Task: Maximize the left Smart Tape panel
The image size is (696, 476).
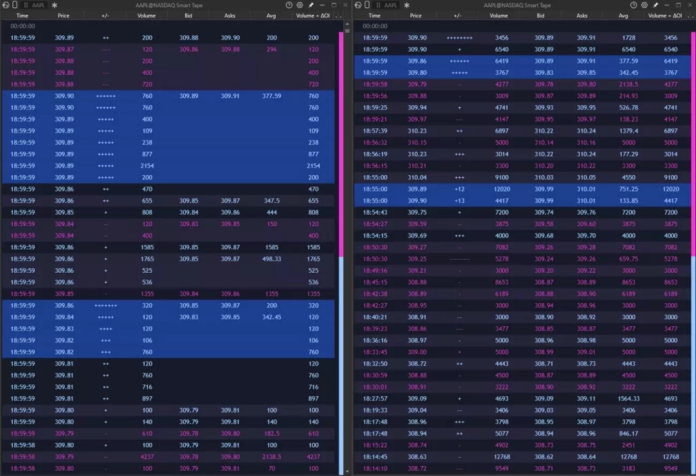Action: pyautogui.click(x=334, y=5)
